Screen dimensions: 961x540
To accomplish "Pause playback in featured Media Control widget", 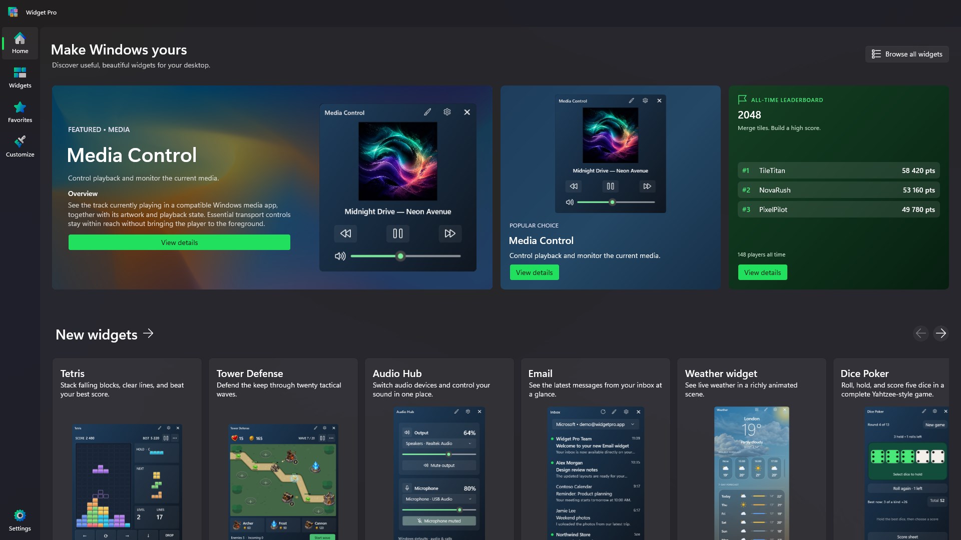I will 398,233.
